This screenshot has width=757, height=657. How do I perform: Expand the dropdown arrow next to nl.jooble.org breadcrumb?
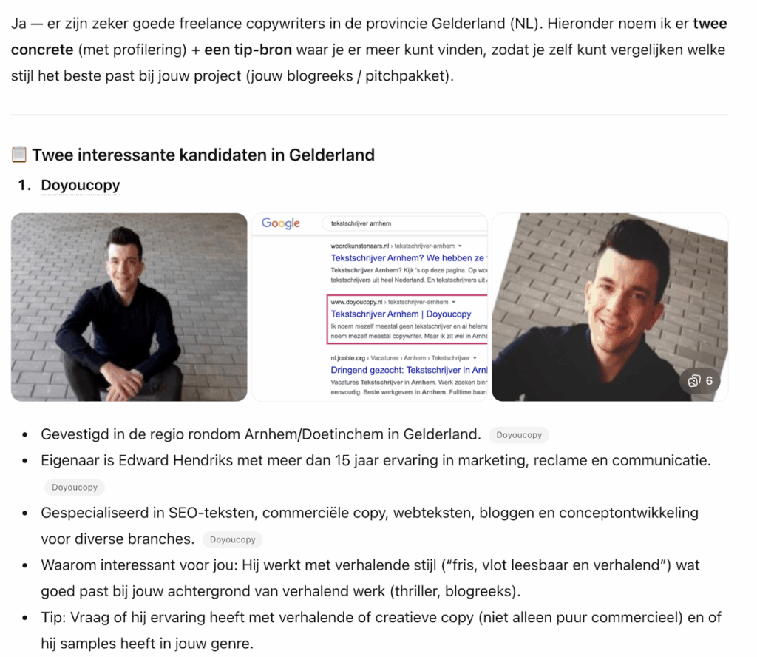tap(475, 358)
